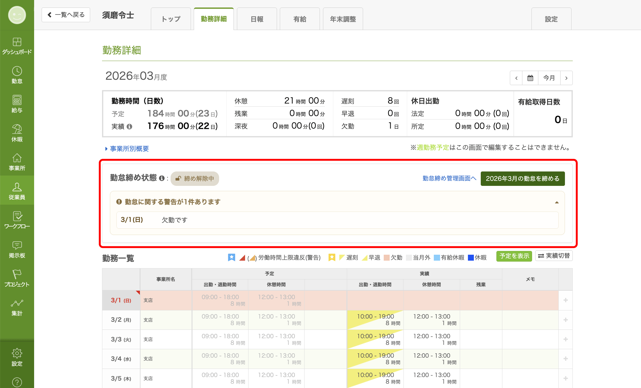This screenshot has height=388, width=641.
Task: Click the 2026年03月度 heading
Action: (136, 76)
